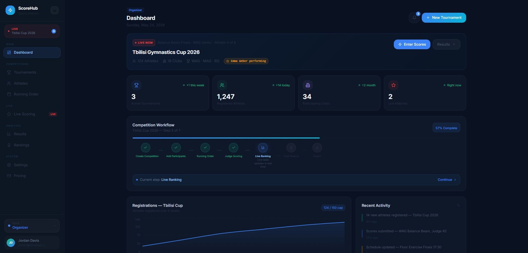Click the Athletes people icon in sidebar

pos(9,84)
